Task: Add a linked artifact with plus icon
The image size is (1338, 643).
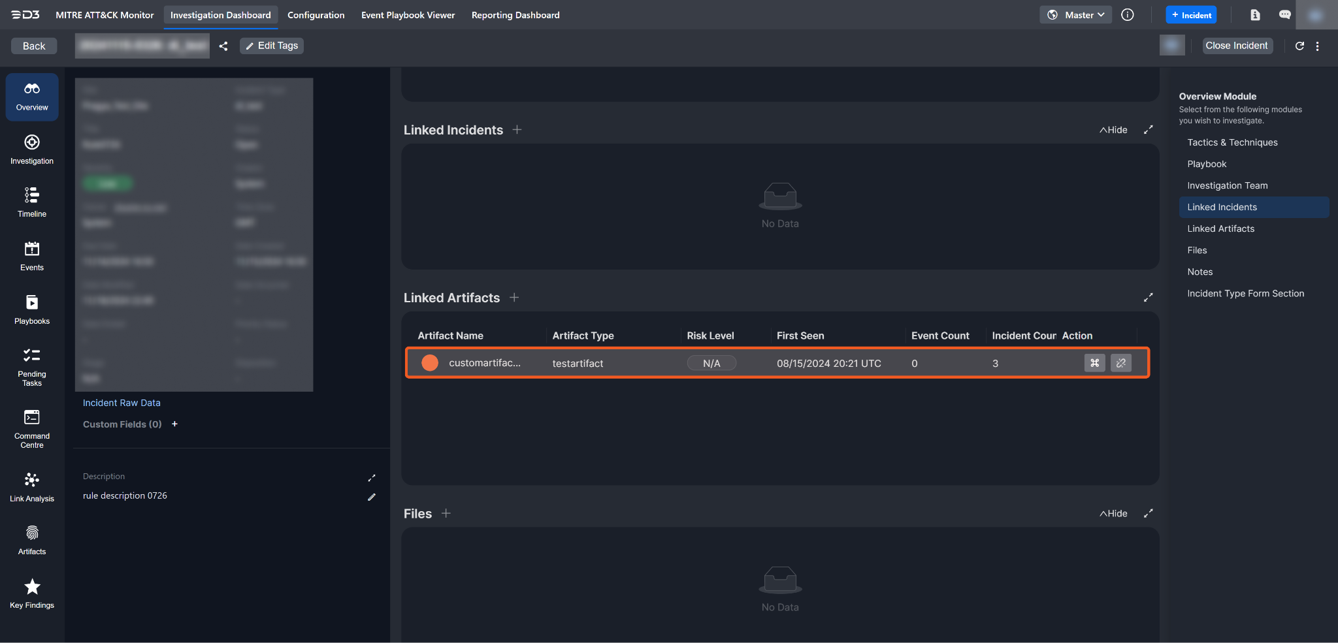Action: 514,298
